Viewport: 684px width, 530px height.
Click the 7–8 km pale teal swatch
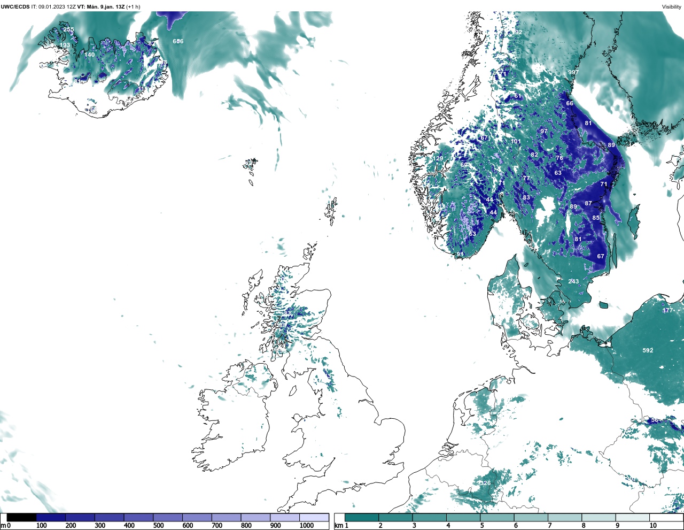[565, 517]
